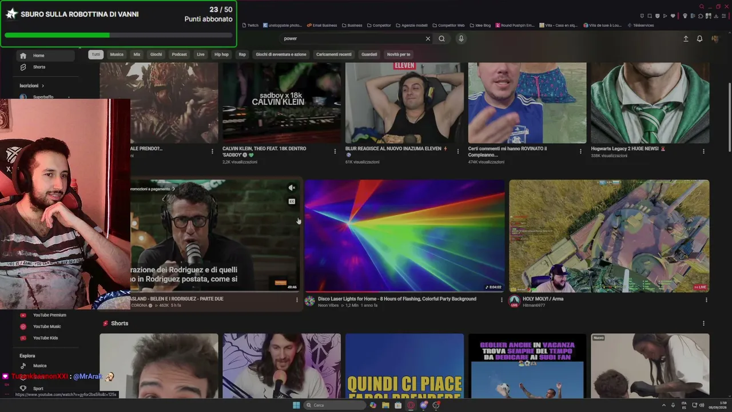
Task: Open options for BELEN E I RODRIGUEZ video
Action: pos(297,300)
